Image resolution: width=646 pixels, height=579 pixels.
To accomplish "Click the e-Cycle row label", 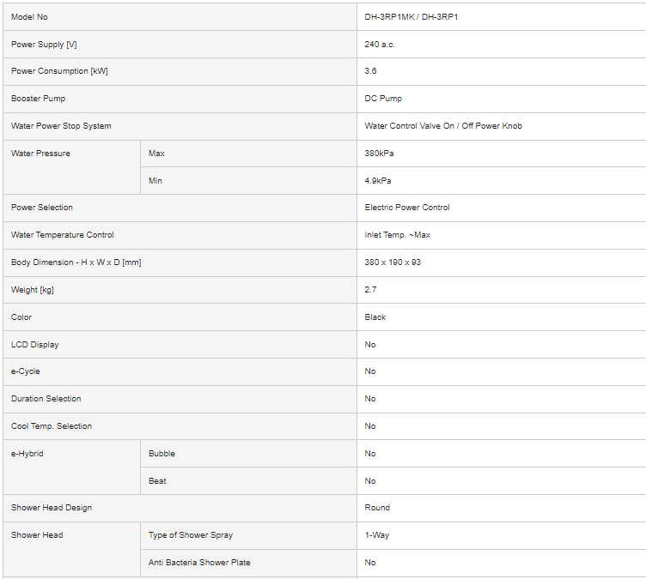I will point(26,371).
